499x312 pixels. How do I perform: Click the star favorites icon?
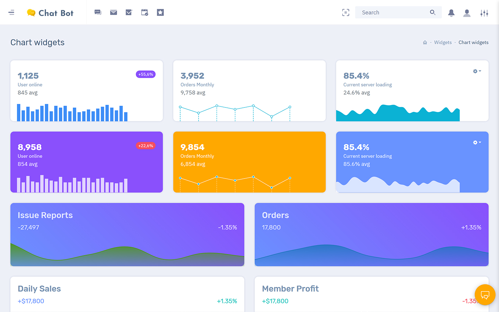(x=160, y=12)
